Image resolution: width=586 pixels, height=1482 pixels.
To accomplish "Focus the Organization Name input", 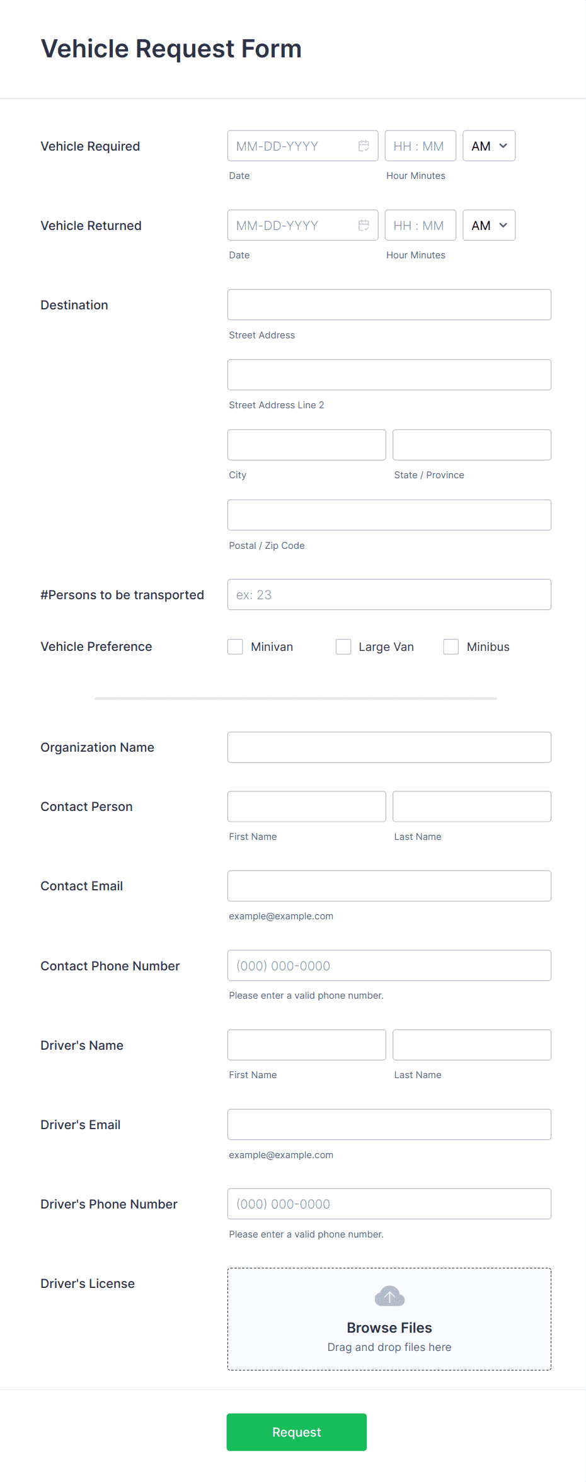I will 389,747.
